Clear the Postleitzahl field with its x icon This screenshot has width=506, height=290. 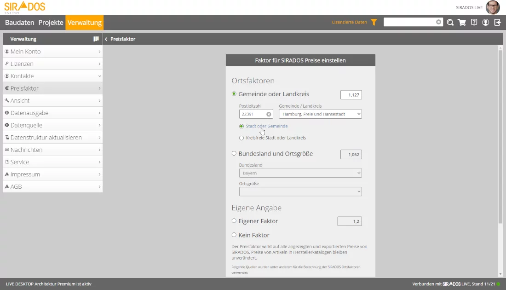[269, 114]
